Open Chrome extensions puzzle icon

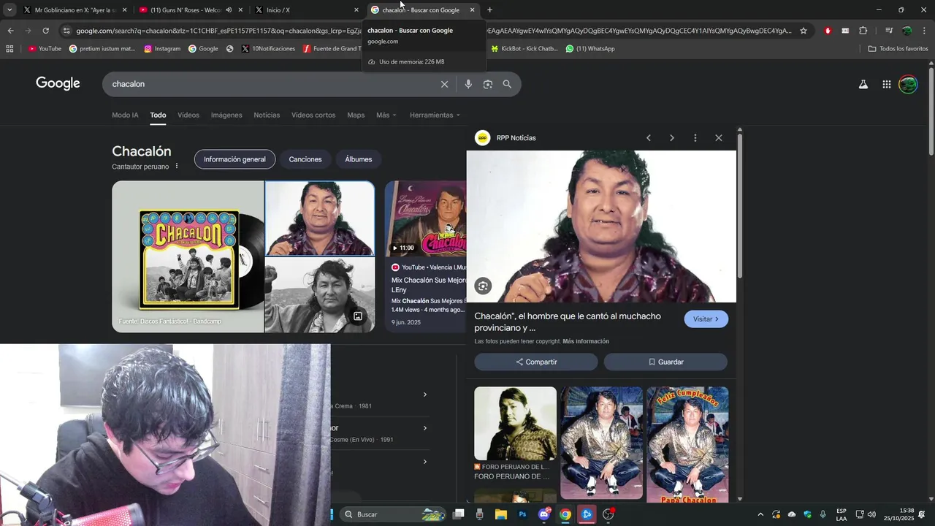[x=863, y=31]
